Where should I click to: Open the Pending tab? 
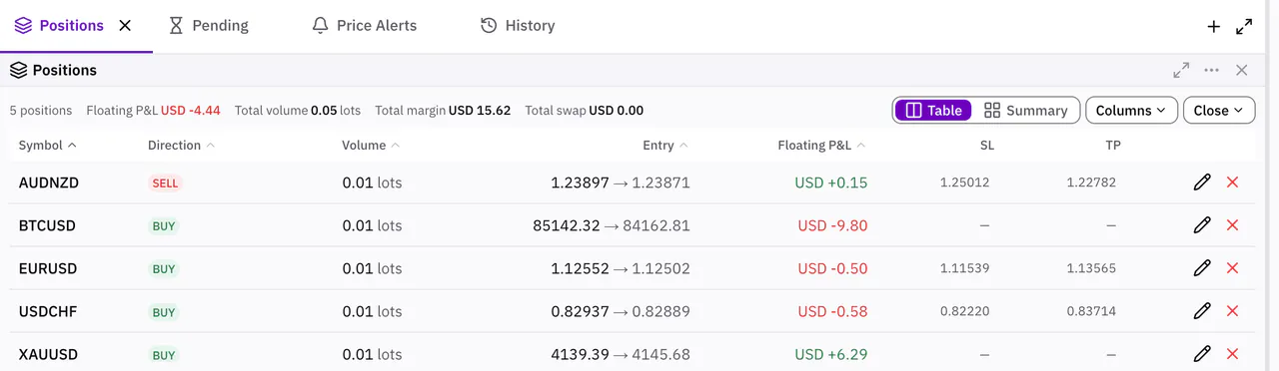point(209,26)
